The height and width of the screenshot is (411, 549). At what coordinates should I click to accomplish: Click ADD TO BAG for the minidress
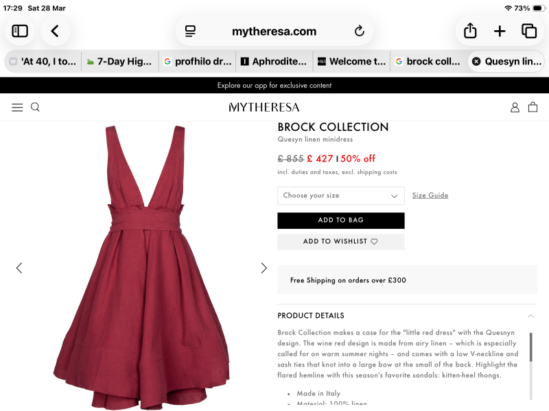pyautogui.click(x=341, y=220)
